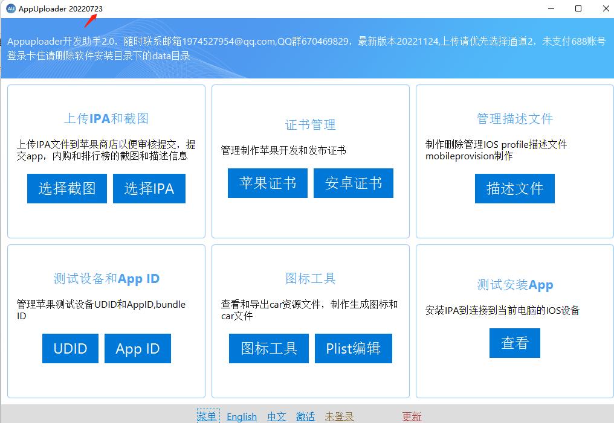Click 未登录 to log in
The image size is (614, 423).
point(338,416)
